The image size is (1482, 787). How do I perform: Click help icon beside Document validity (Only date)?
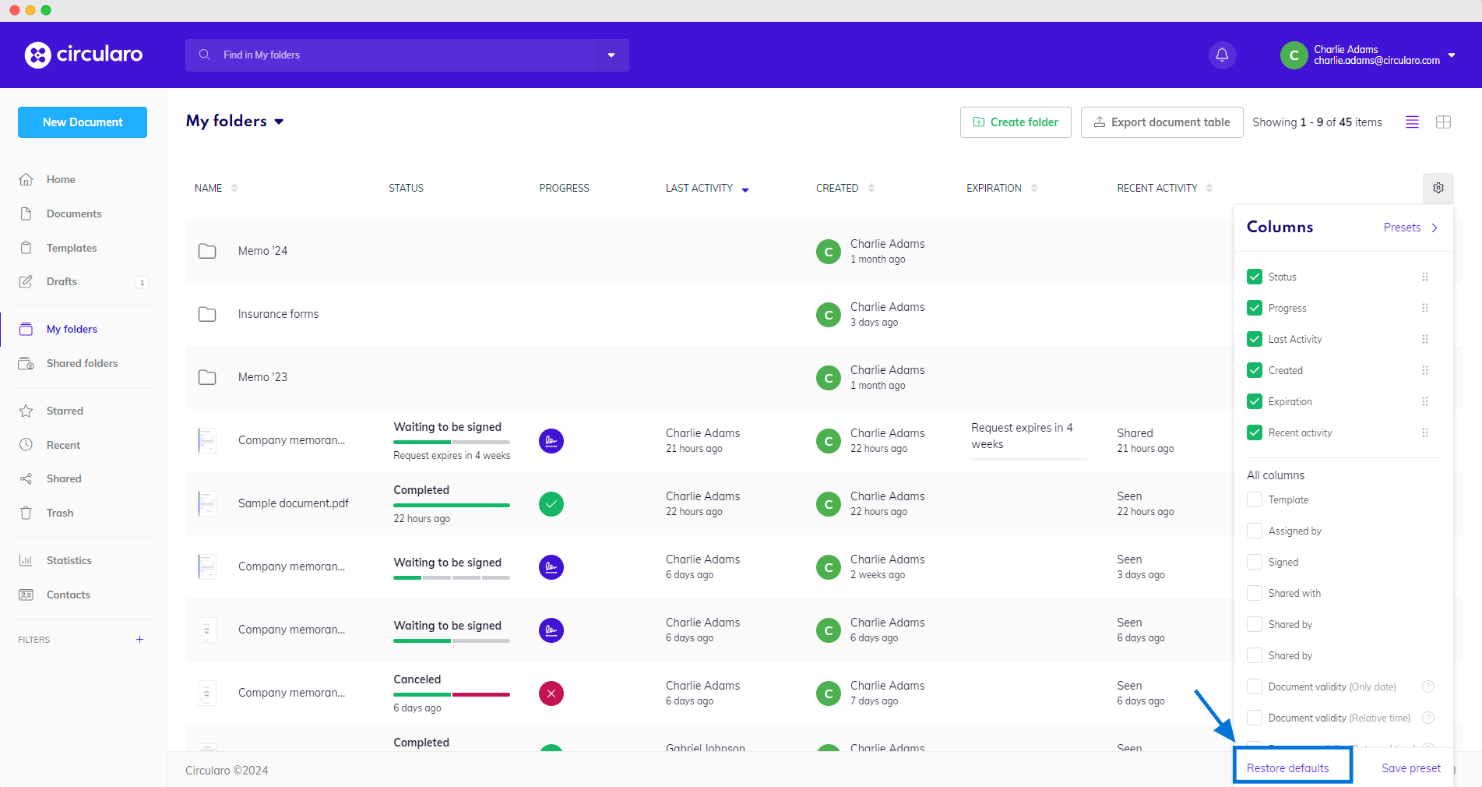[x=1427, y=686]
